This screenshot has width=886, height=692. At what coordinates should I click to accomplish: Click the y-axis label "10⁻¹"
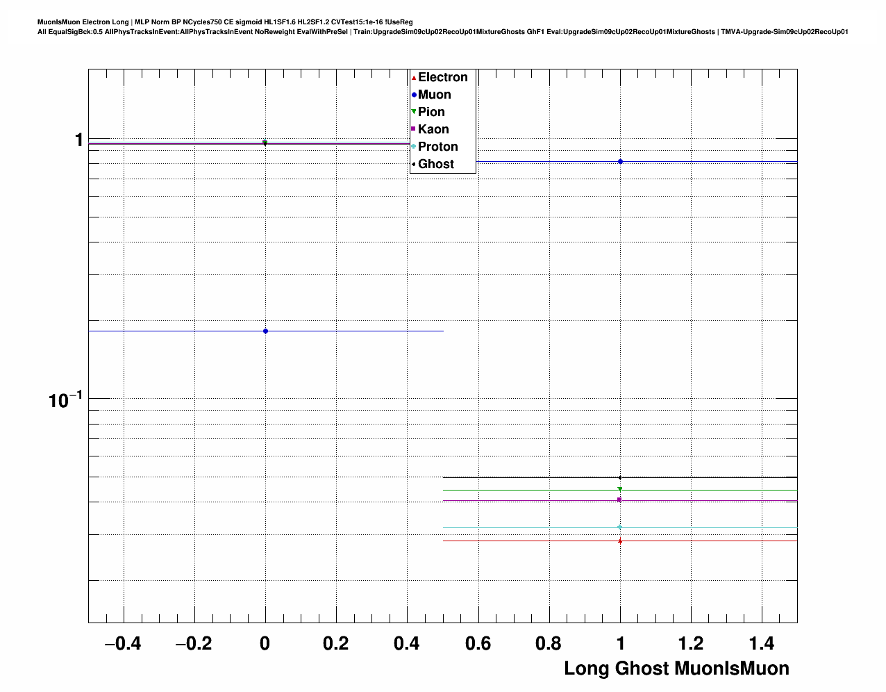pyautogui.click(x=65, y=400)
